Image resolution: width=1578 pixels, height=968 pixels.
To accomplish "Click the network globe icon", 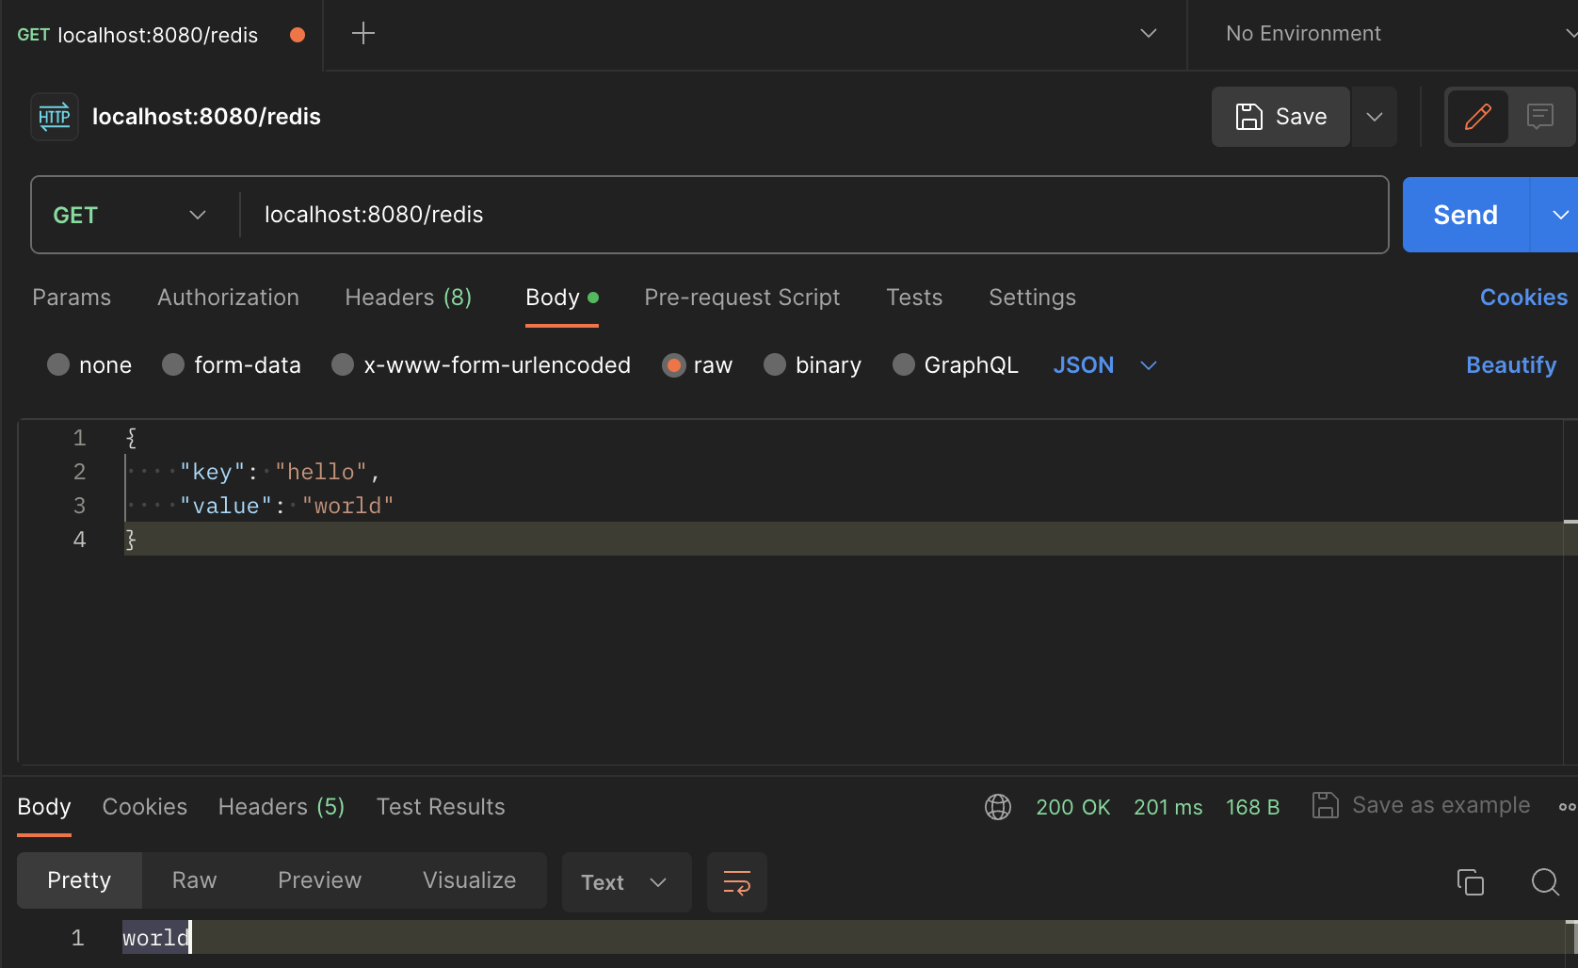I will coord(998,807).
